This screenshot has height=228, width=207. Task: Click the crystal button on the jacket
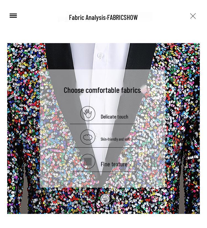tap(105, 199)
